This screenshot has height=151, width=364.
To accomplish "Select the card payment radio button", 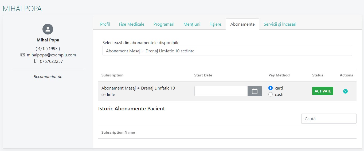I will click(271, 88).
